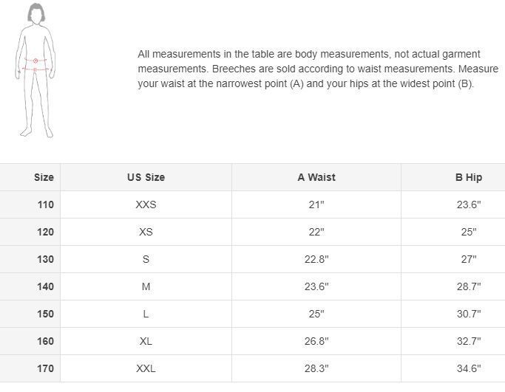Click the 26.8" waist measurement cell
This screenshot has height=392, width=505.
pos(316,341)
